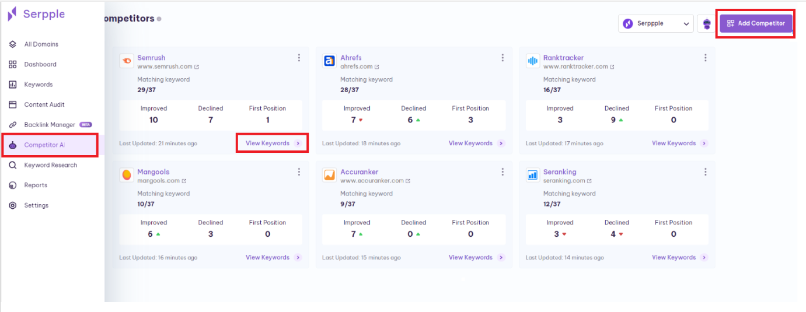Click the Ahrefs logo thumbnail
Image resolution: width=806 pixels, height=312 pixels.
pos(329,61)
